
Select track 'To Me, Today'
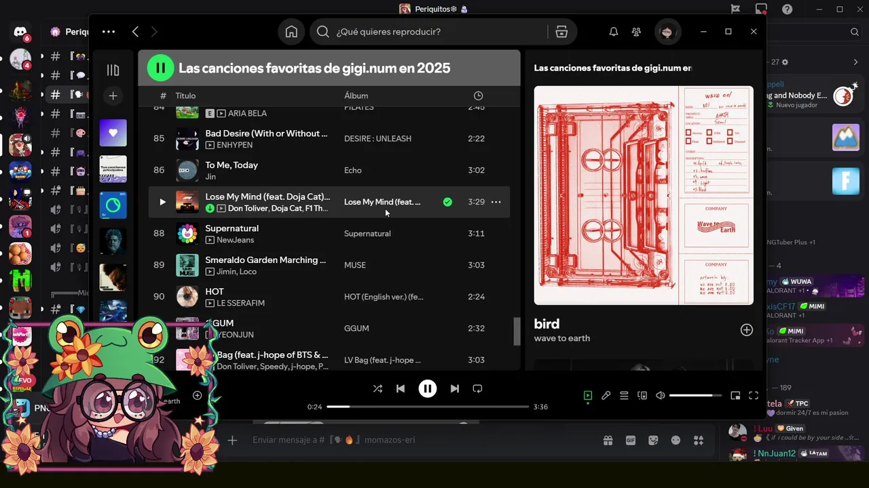pyautogui.click(x=232, y=165)
